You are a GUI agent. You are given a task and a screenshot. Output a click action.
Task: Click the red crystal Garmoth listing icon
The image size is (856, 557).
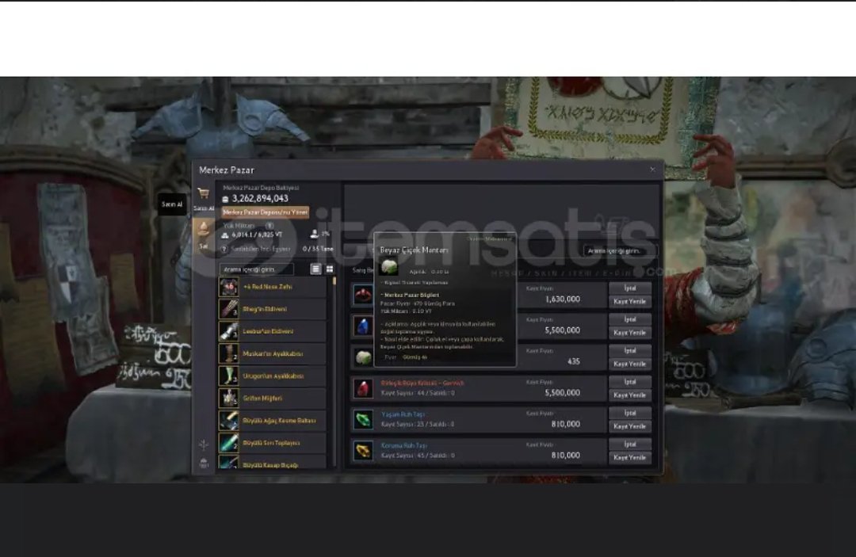coord(363,388)
